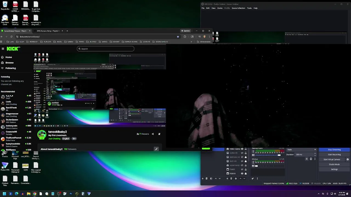The height and width of the screenshot is (197, 351).
Task: Increase transition duration stepper
Action: click(x=315, y=153)
